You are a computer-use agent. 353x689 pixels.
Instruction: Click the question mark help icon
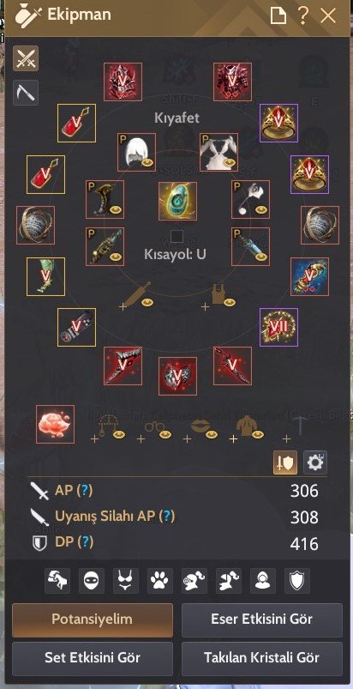coord(302,15)
